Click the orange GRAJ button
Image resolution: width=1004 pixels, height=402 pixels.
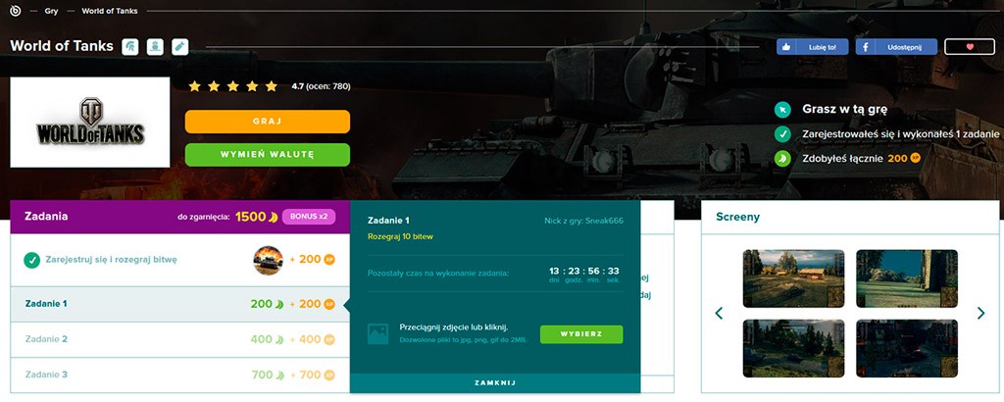pos(268,122)
